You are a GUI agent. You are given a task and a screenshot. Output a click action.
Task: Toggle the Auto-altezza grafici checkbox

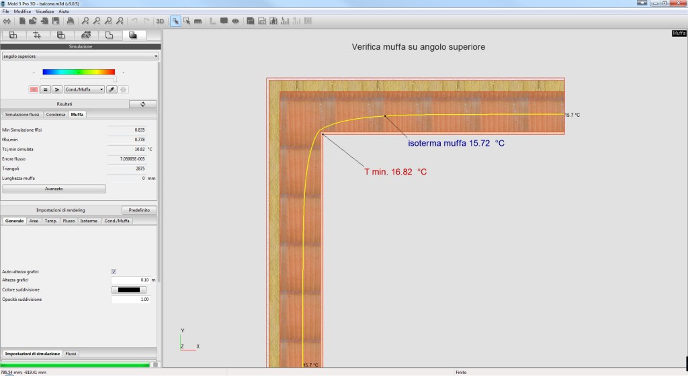pos(114,272)
